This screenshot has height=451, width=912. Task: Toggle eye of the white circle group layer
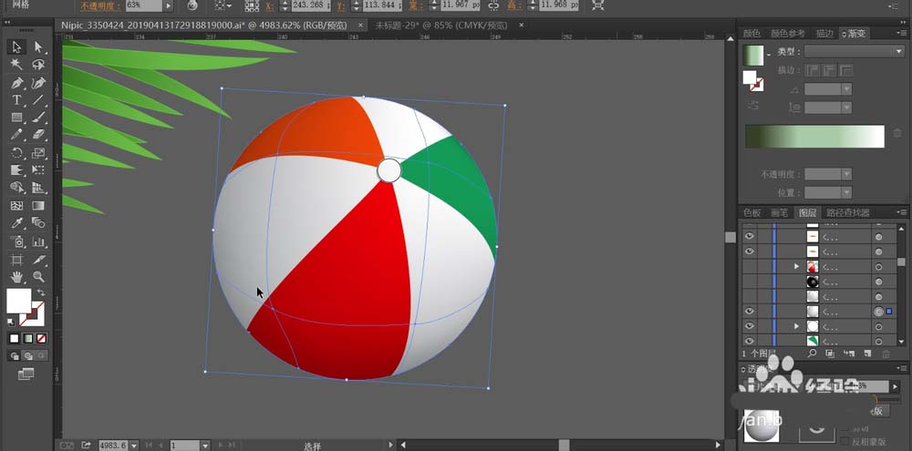click(x=749, y=326)
